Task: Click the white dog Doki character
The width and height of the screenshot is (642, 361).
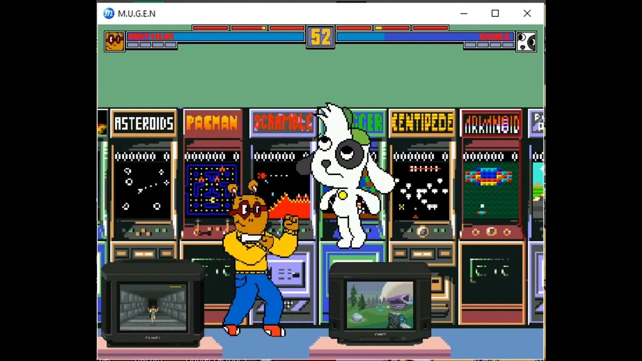Action: [346, 175]
